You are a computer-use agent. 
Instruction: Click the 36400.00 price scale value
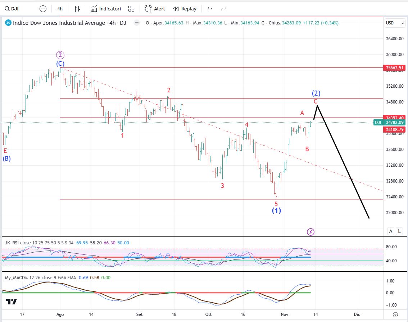(395, 39)
